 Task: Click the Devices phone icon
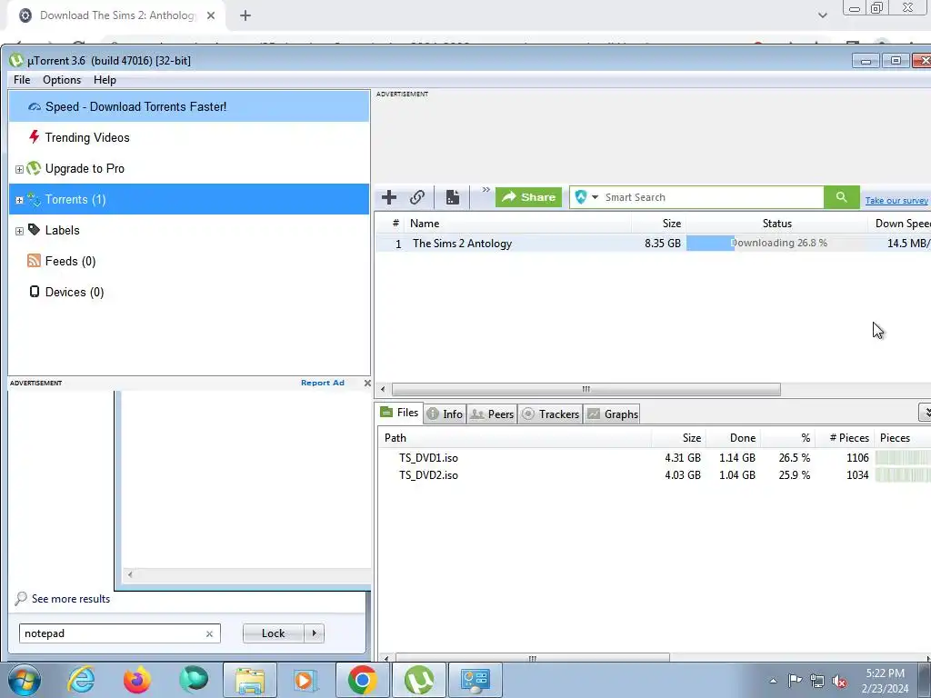(x=35, y=292)
